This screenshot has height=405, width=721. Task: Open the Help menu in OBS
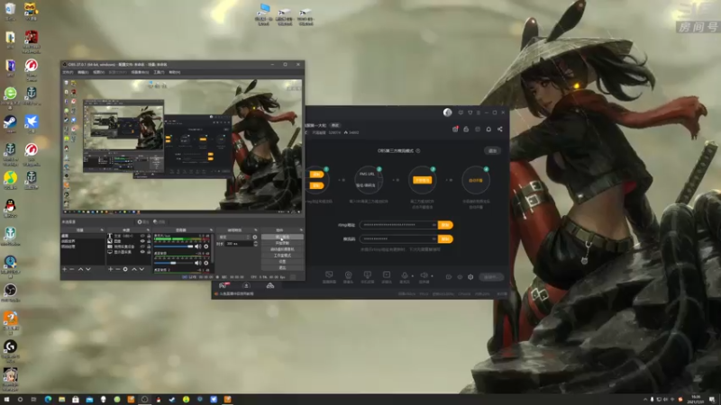(174, 72)
